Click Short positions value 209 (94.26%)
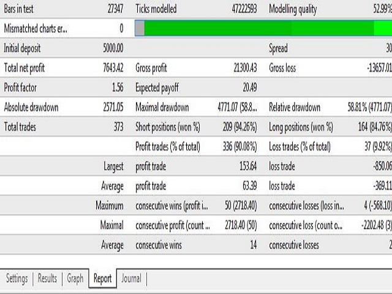The image size is (392, 294). 239,127
